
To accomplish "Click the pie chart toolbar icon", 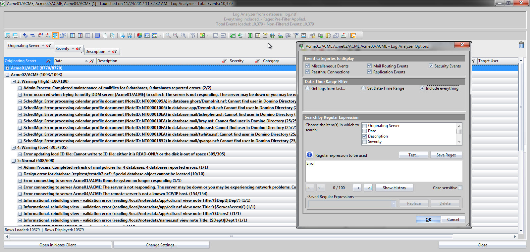I will 139,35.
